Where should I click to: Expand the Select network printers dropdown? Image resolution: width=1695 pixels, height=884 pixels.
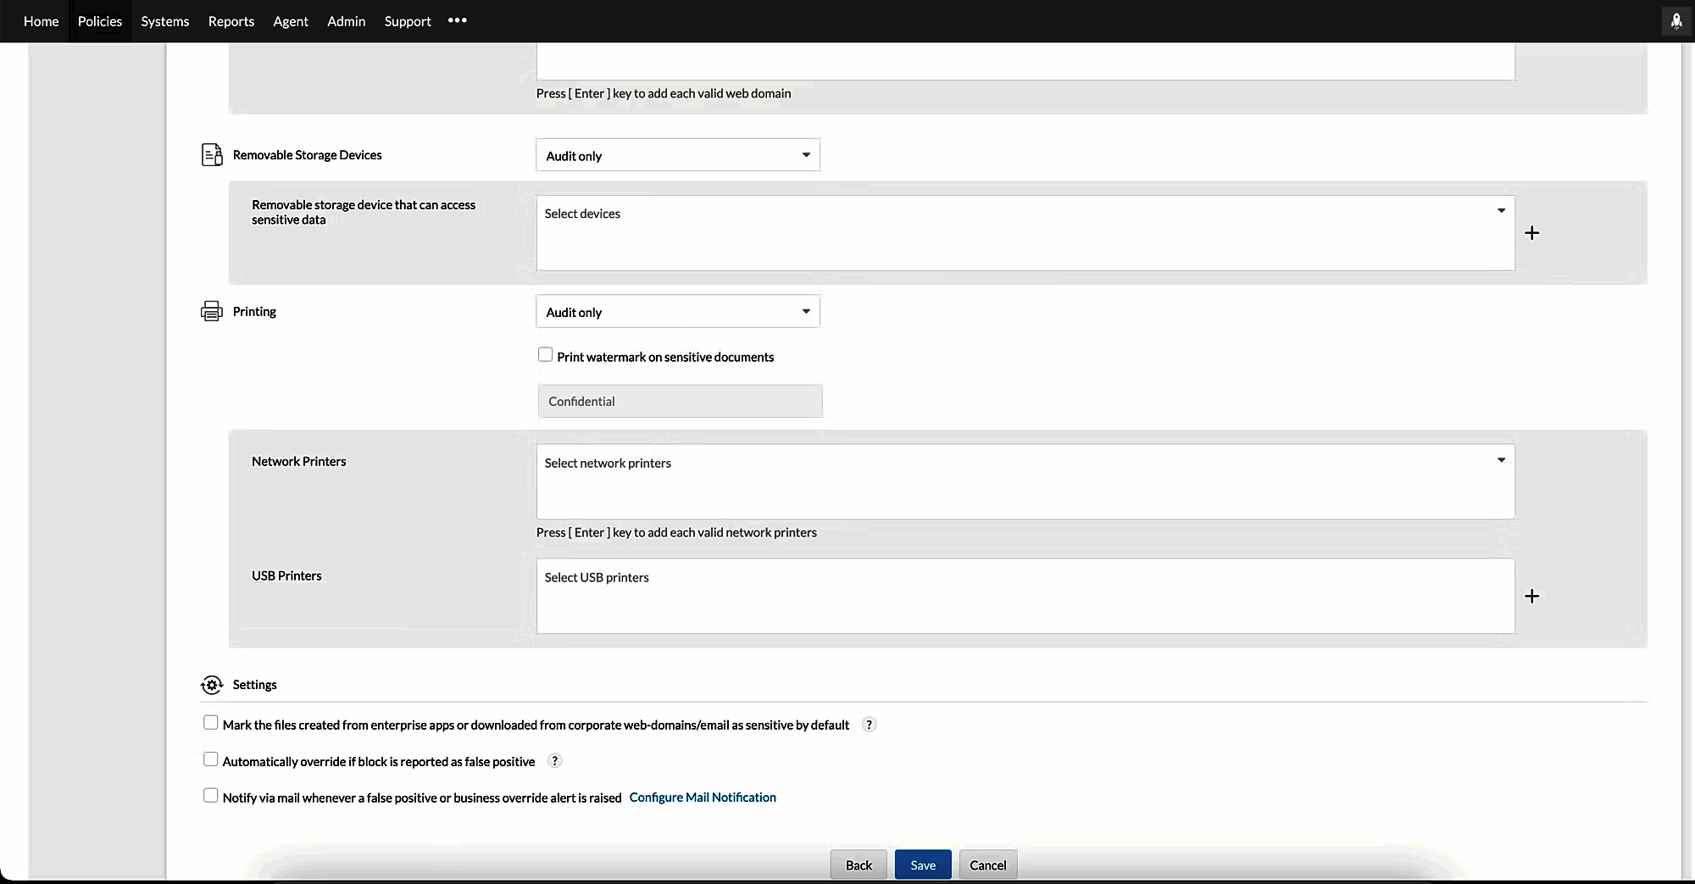click(1500, 460)
